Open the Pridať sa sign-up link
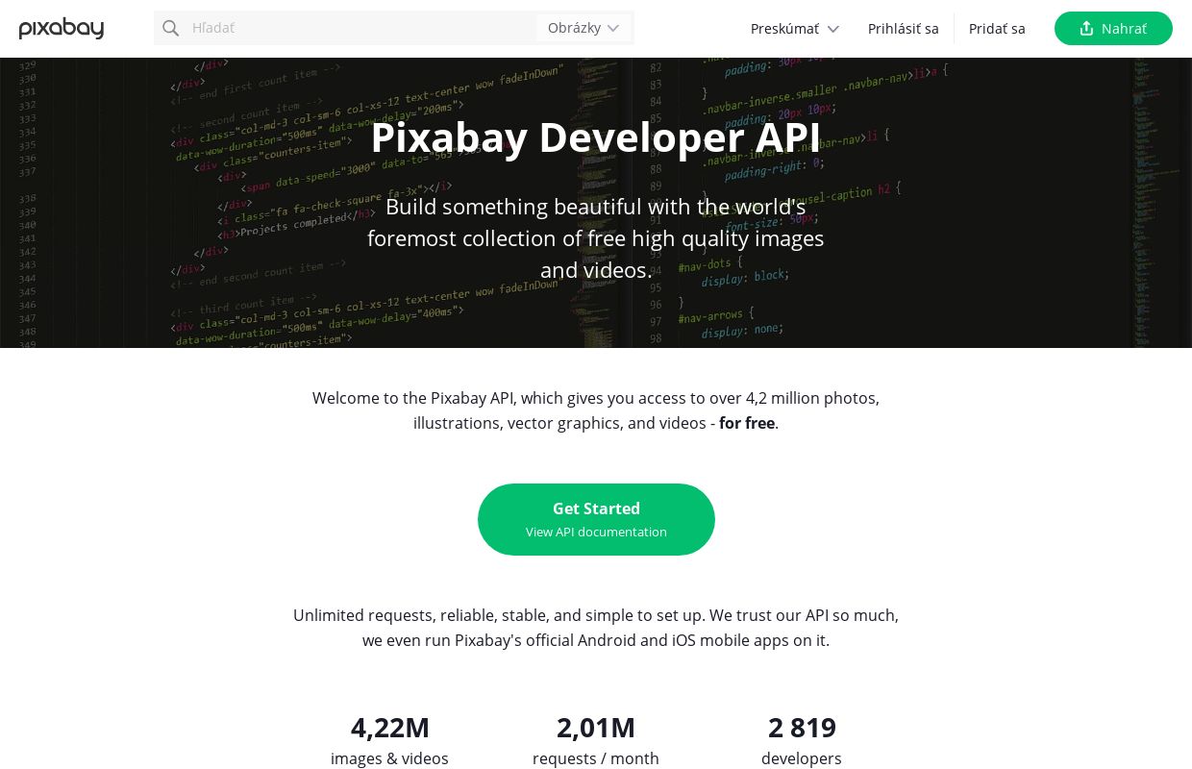Screen dimensions: 1192x769 (997, 29)
